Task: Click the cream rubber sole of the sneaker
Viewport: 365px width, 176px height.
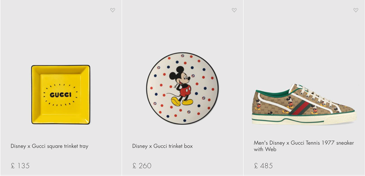Action: point(304,119)
